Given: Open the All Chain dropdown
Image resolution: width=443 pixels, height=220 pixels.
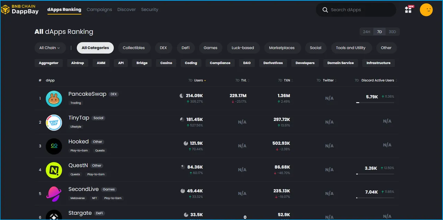Looking at the screenshot, I should (49, 48).
